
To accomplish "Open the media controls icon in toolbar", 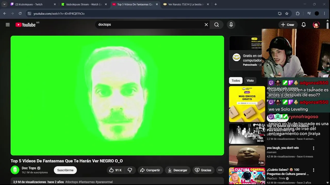I will pos(309,14).
